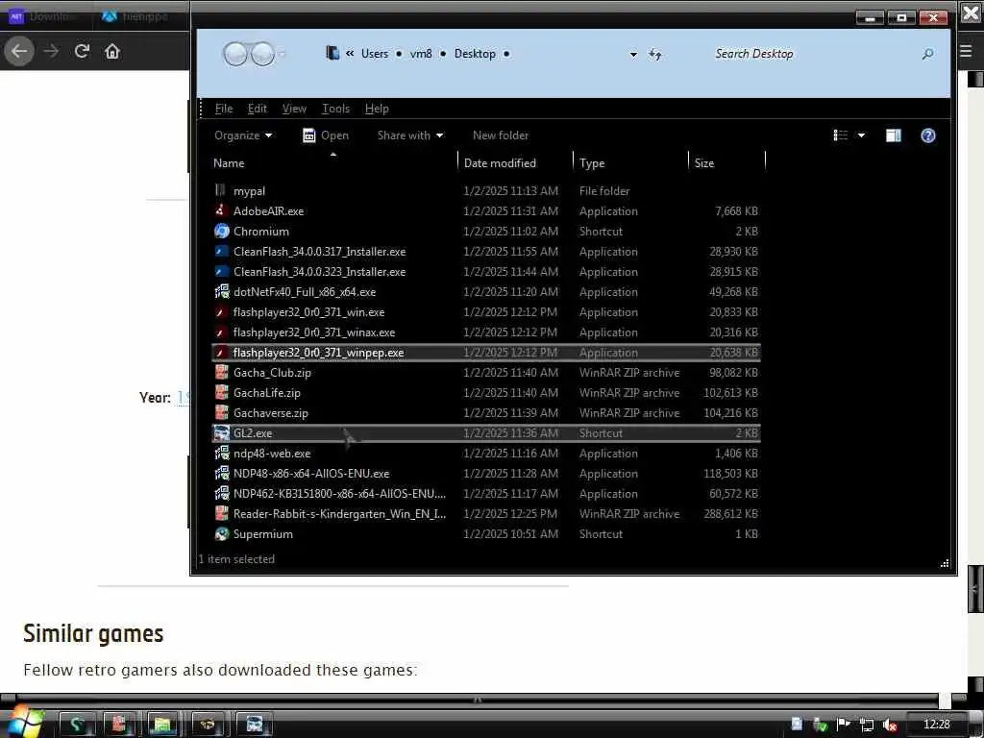Select the GachaLife.zip archive icon

pos(221,392)
